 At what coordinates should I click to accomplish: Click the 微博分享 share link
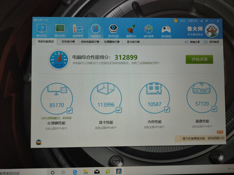[192, 42]
